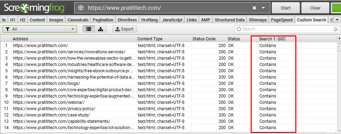Screen dimensions: 341x134
Task: Select the harnessing-the-potential-of-data URL row
Action: [x=74, y=77]
